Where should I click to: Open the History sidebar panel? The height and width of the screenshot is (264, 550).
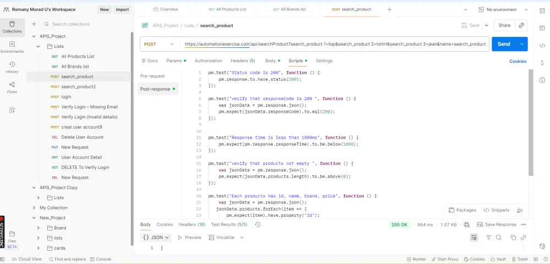[x=12, y=67]
